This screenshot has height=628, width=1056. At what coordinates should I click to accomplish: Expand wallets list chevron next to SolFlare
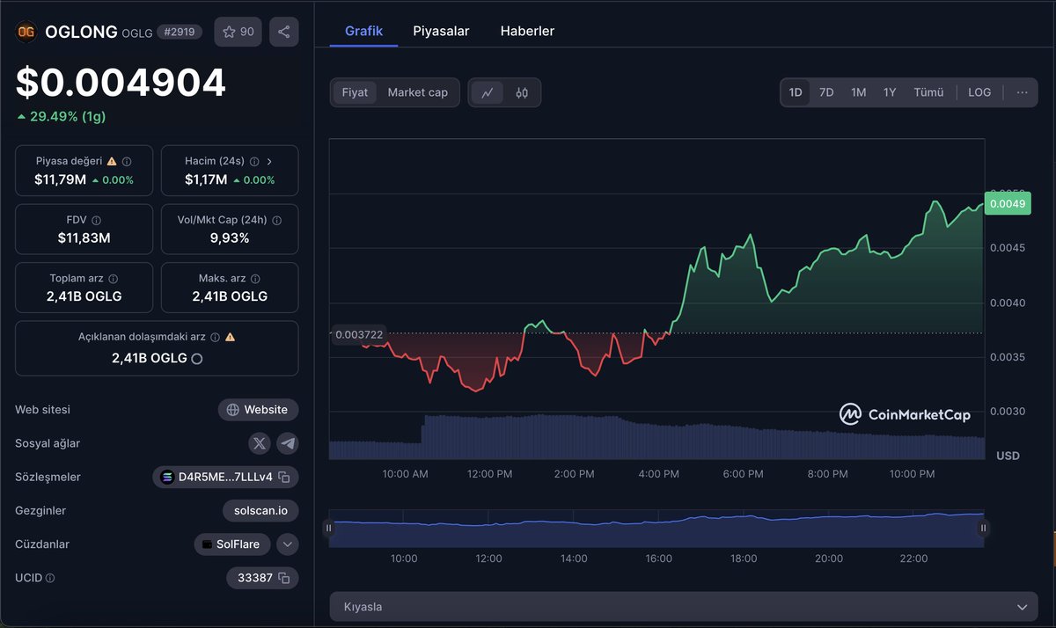[288, 544]
